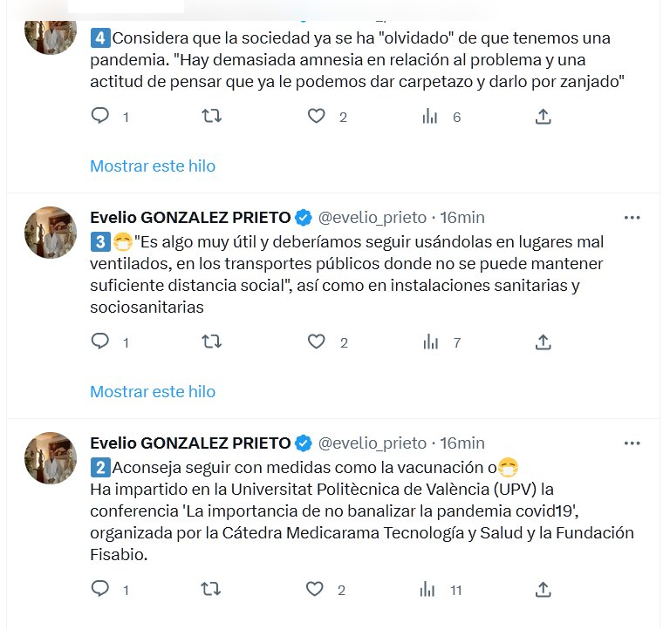The width and height of the screenshot is (670, 629).
Task: Retweet the tweet numbered 3
Action: click(x=211, y=342)
